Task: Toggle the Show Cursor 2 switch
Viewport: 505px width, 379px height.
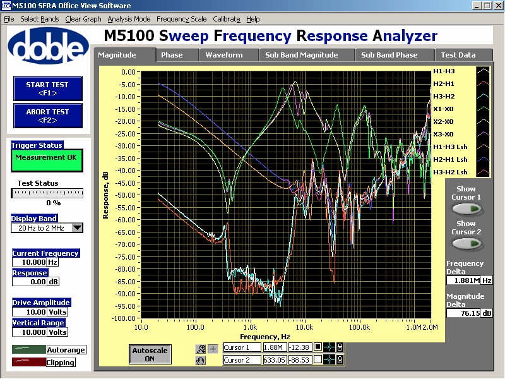Action: pyautogui.click(x=466, y=244)
